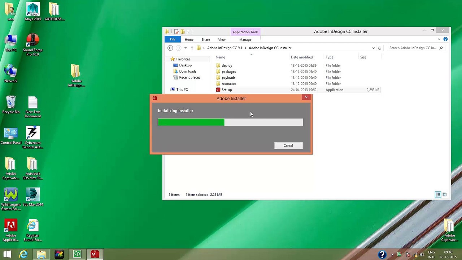Select the Recycle Bin icon
This screenshot has height=260, width=462.
(x=11, y=105)
